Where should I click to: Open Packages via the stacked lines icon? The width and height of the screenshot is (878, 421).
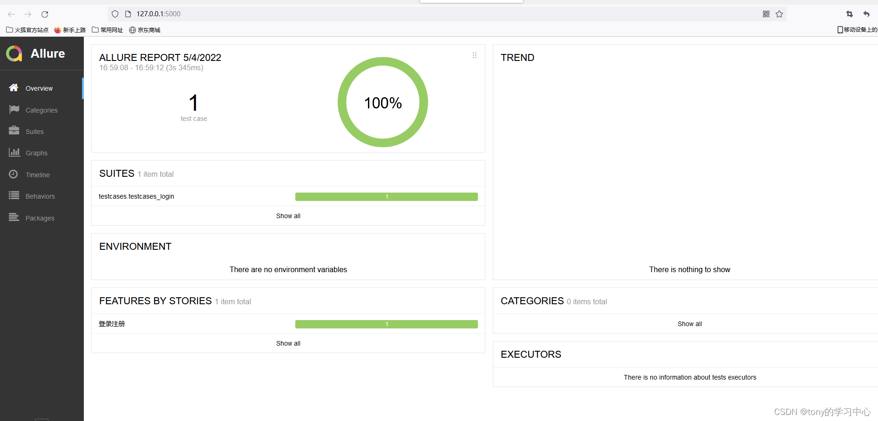14,217
